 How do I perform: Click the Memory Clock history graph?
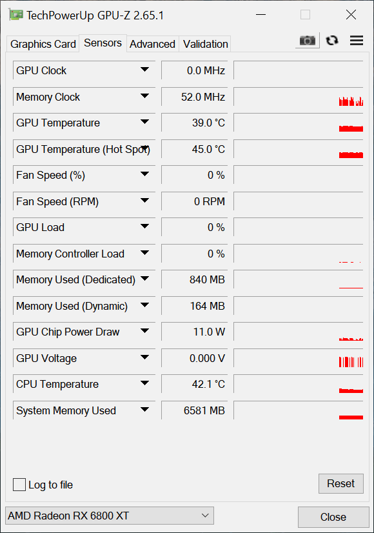click(x=299, y=97)
